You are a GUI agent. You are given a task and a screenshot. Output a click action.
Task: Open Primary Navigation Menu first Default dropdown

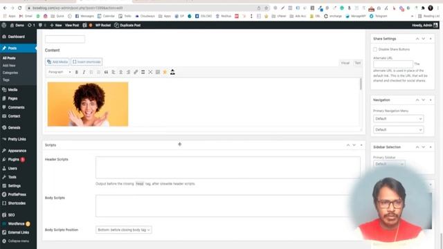(x=399, y=118)
